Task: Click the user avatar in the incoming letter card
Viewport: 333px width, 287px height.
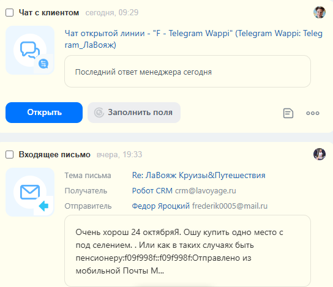Action: click(x=320, y=154)
